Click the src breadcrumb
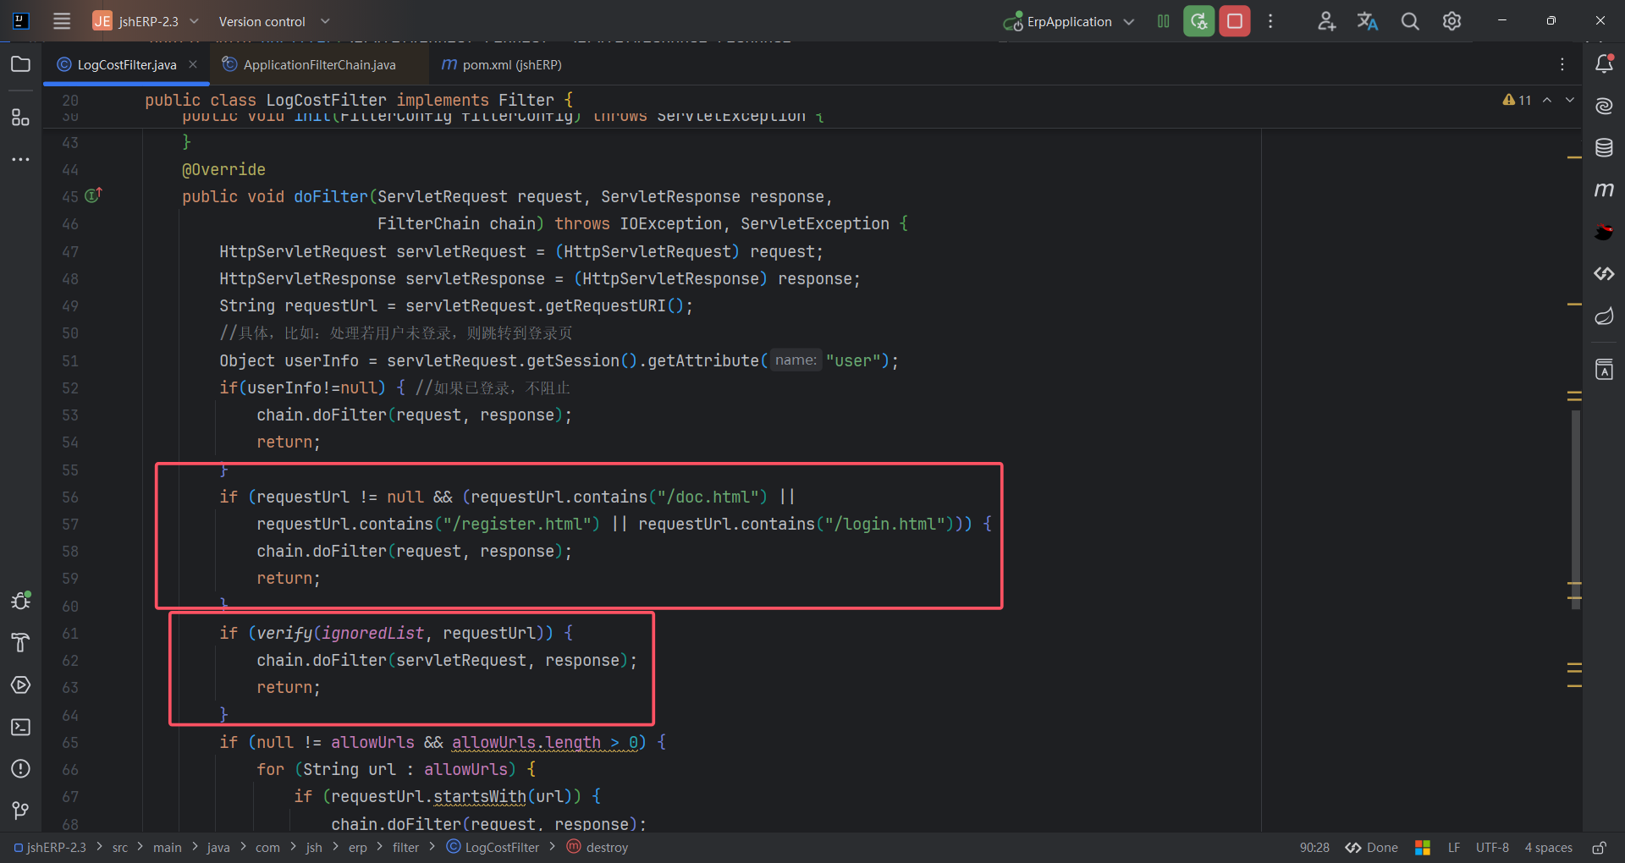The height and width of the screenshot is (863, 1625). click(120, 847)
